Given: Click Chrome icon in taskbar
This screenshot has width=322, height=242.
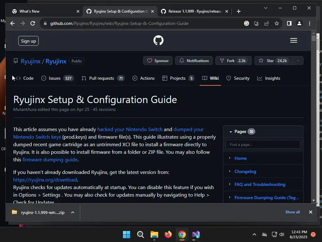Looking at the screenshot, I should point(182,234).
